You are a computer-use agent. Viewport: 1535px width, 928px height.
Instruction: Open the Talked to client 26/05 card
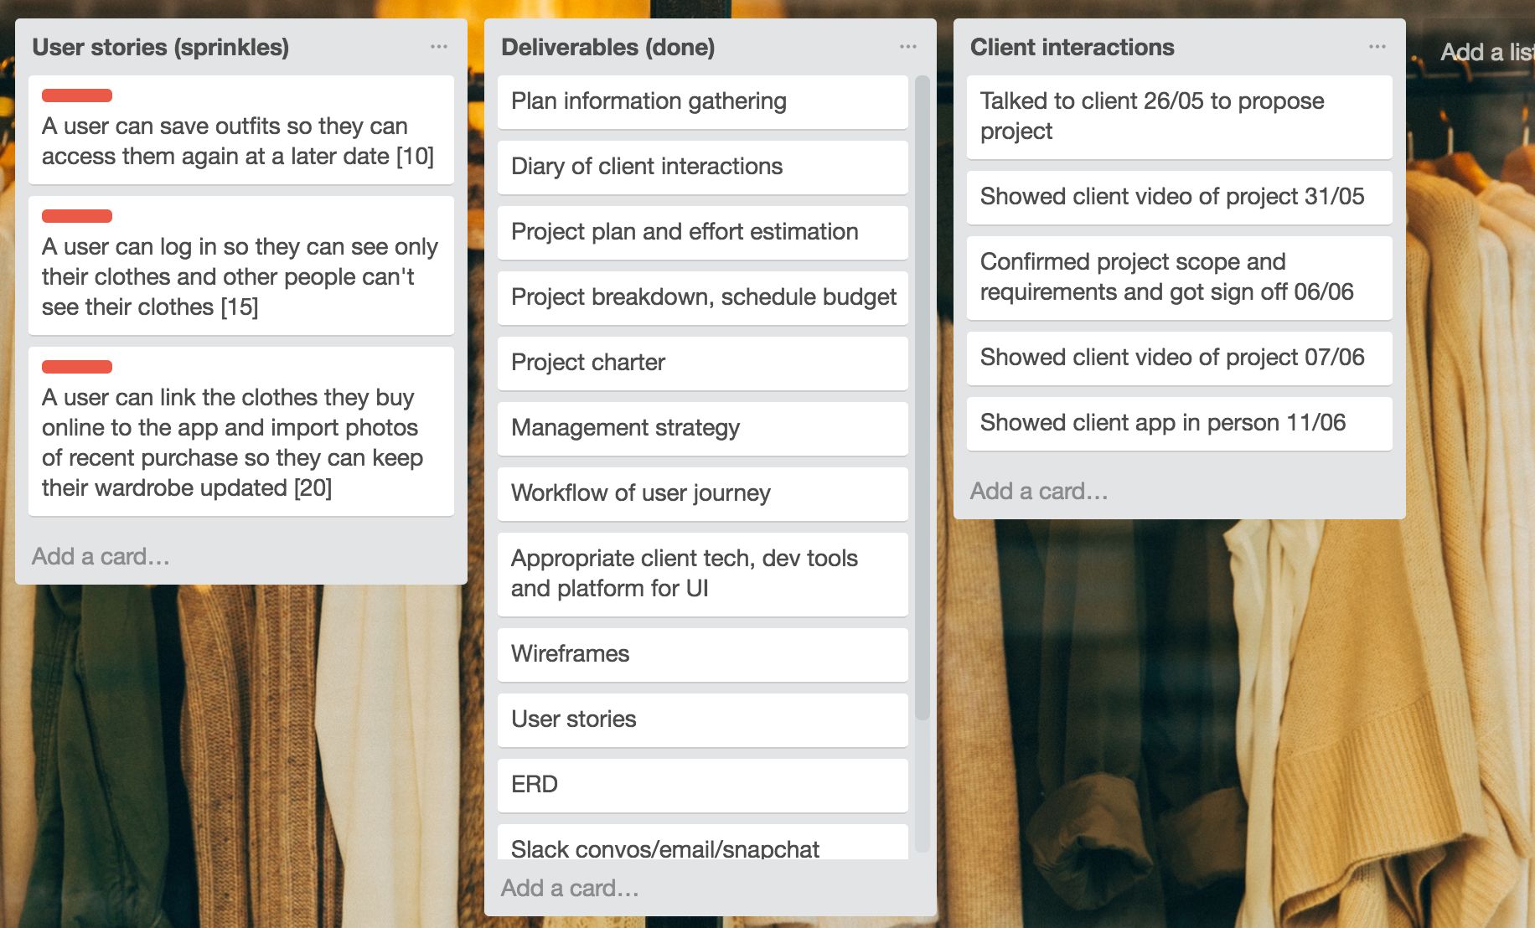point(1178,117)
